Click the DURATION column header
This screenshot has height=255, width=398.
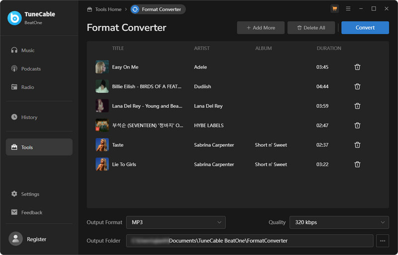[x=329, y=48]
